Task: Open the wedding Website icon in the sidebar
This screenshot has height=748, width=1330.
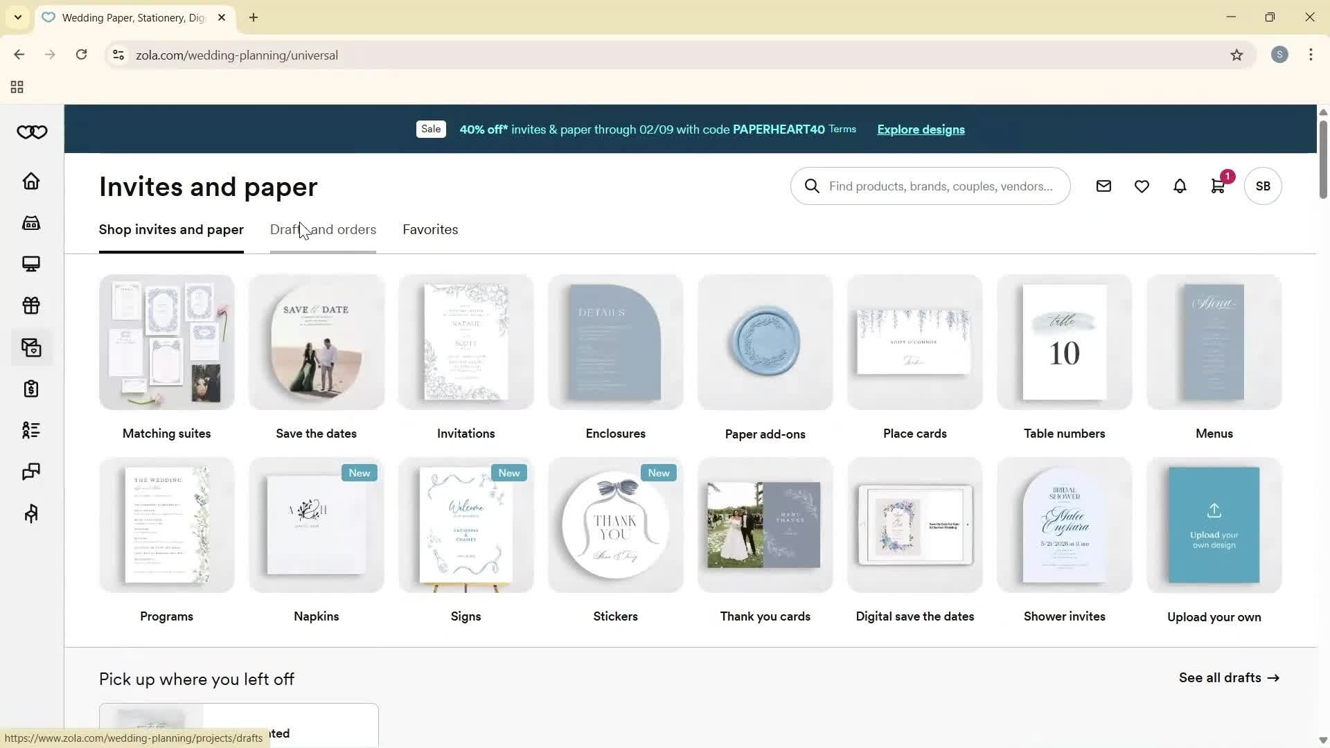Action: click(30, 264)
